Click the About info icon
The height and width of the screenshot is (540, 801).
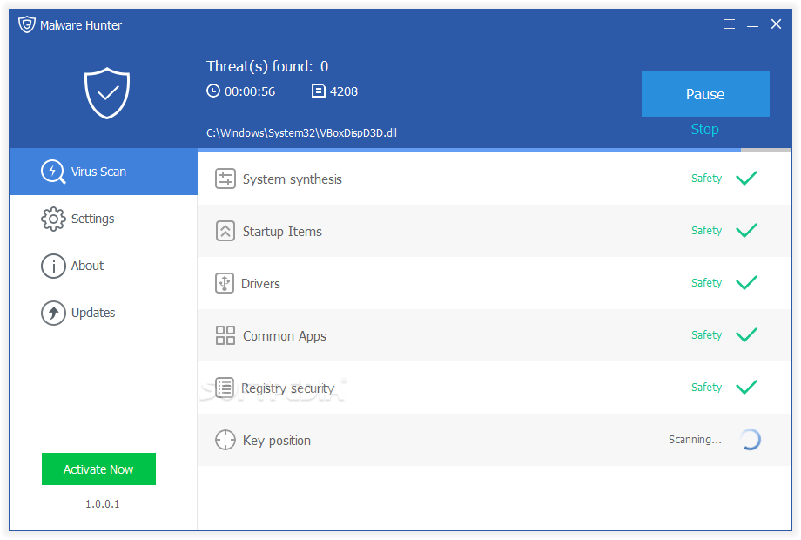53,266
